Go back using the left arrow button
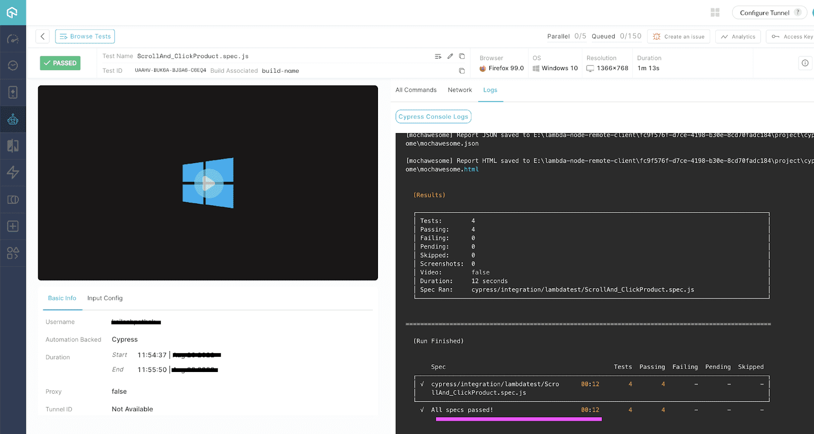 point(43,36)
